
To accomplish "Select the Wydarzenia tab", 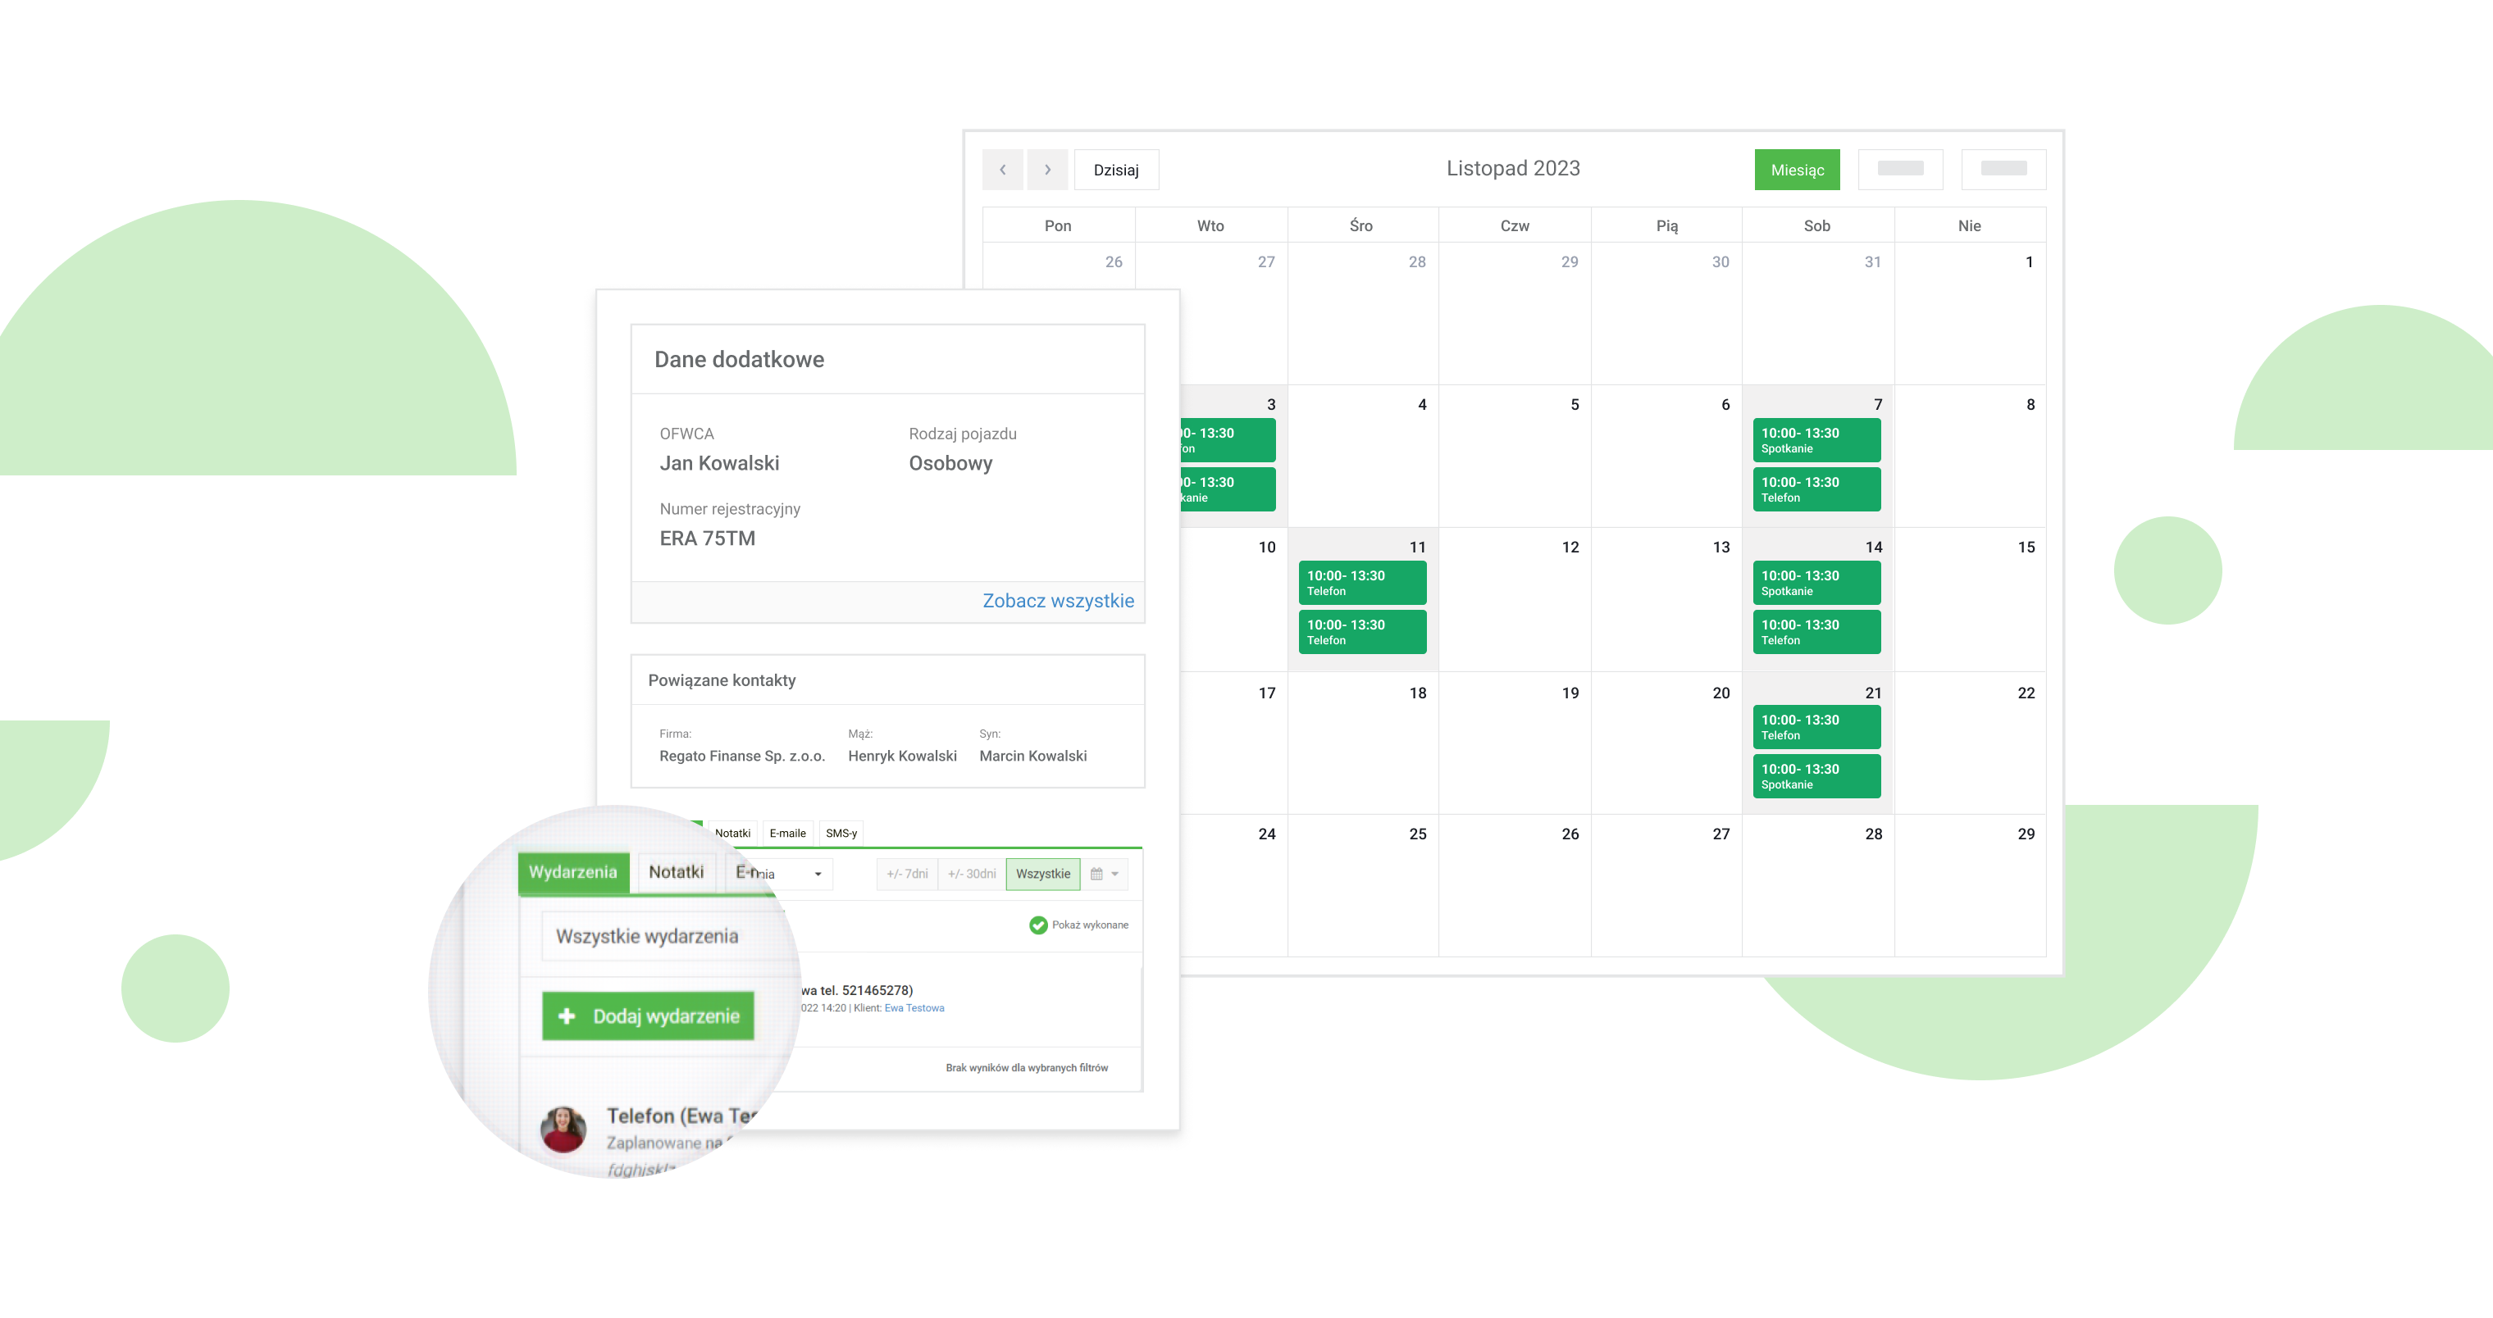I will 572,870.
